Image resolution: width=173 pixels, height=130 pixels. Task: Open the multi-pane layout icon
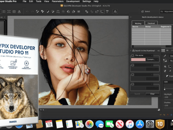pos(14,11)
